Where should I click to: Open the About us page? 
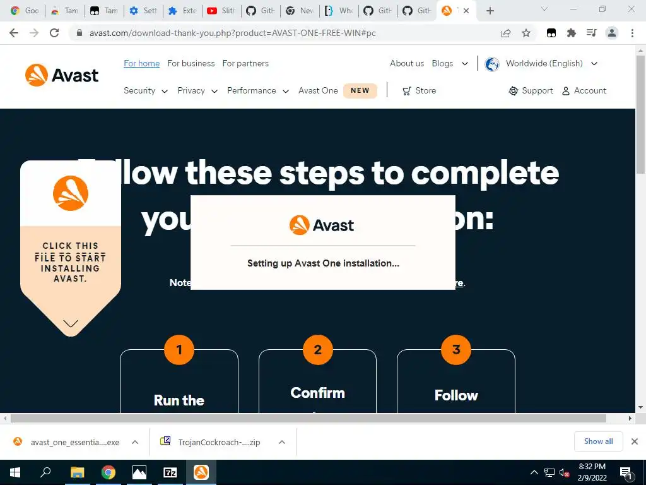coord(407,64)
